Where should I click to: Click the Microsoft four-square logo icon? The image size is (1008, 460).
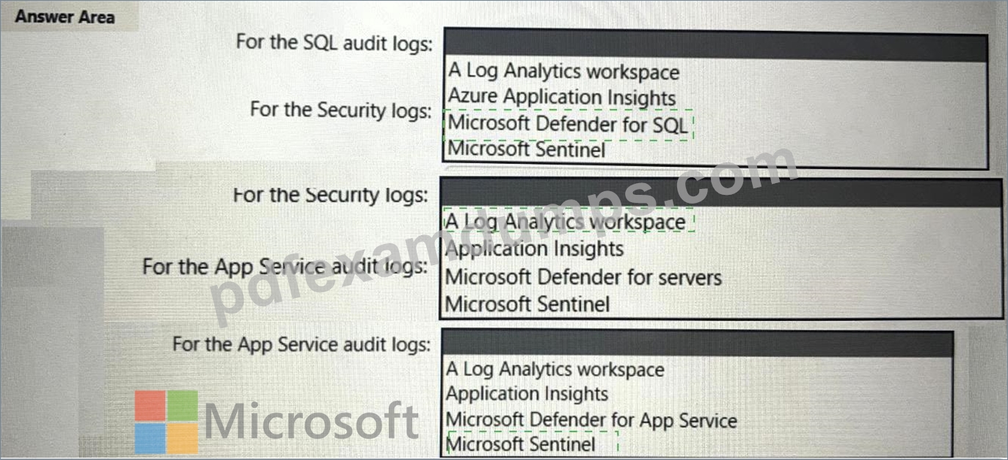coord(167,422)
